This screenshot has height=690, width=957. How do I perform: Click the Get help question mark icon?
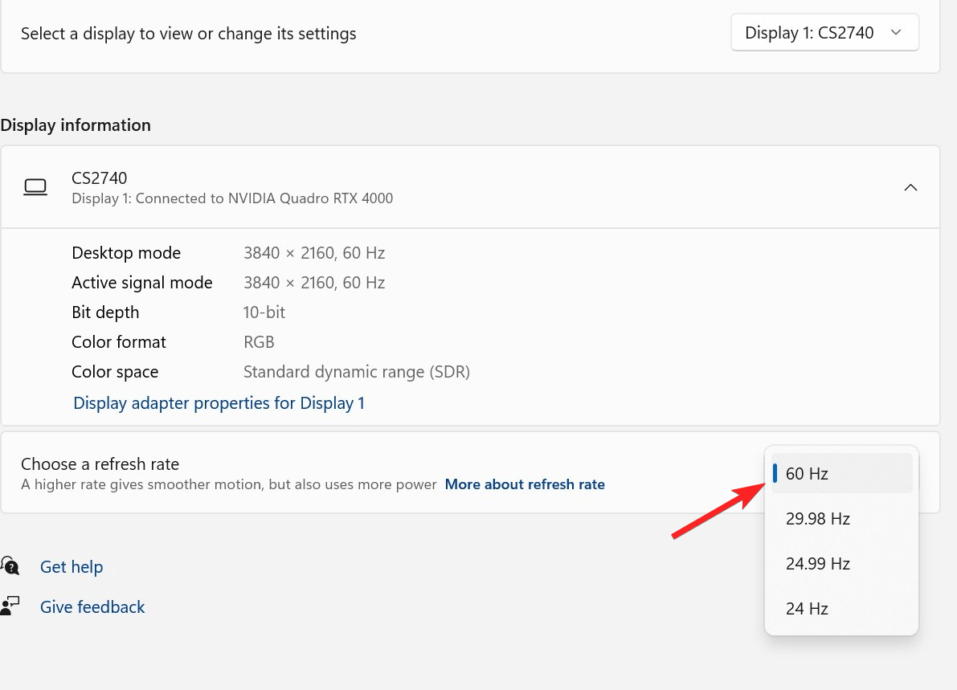(x=10, y=566)
